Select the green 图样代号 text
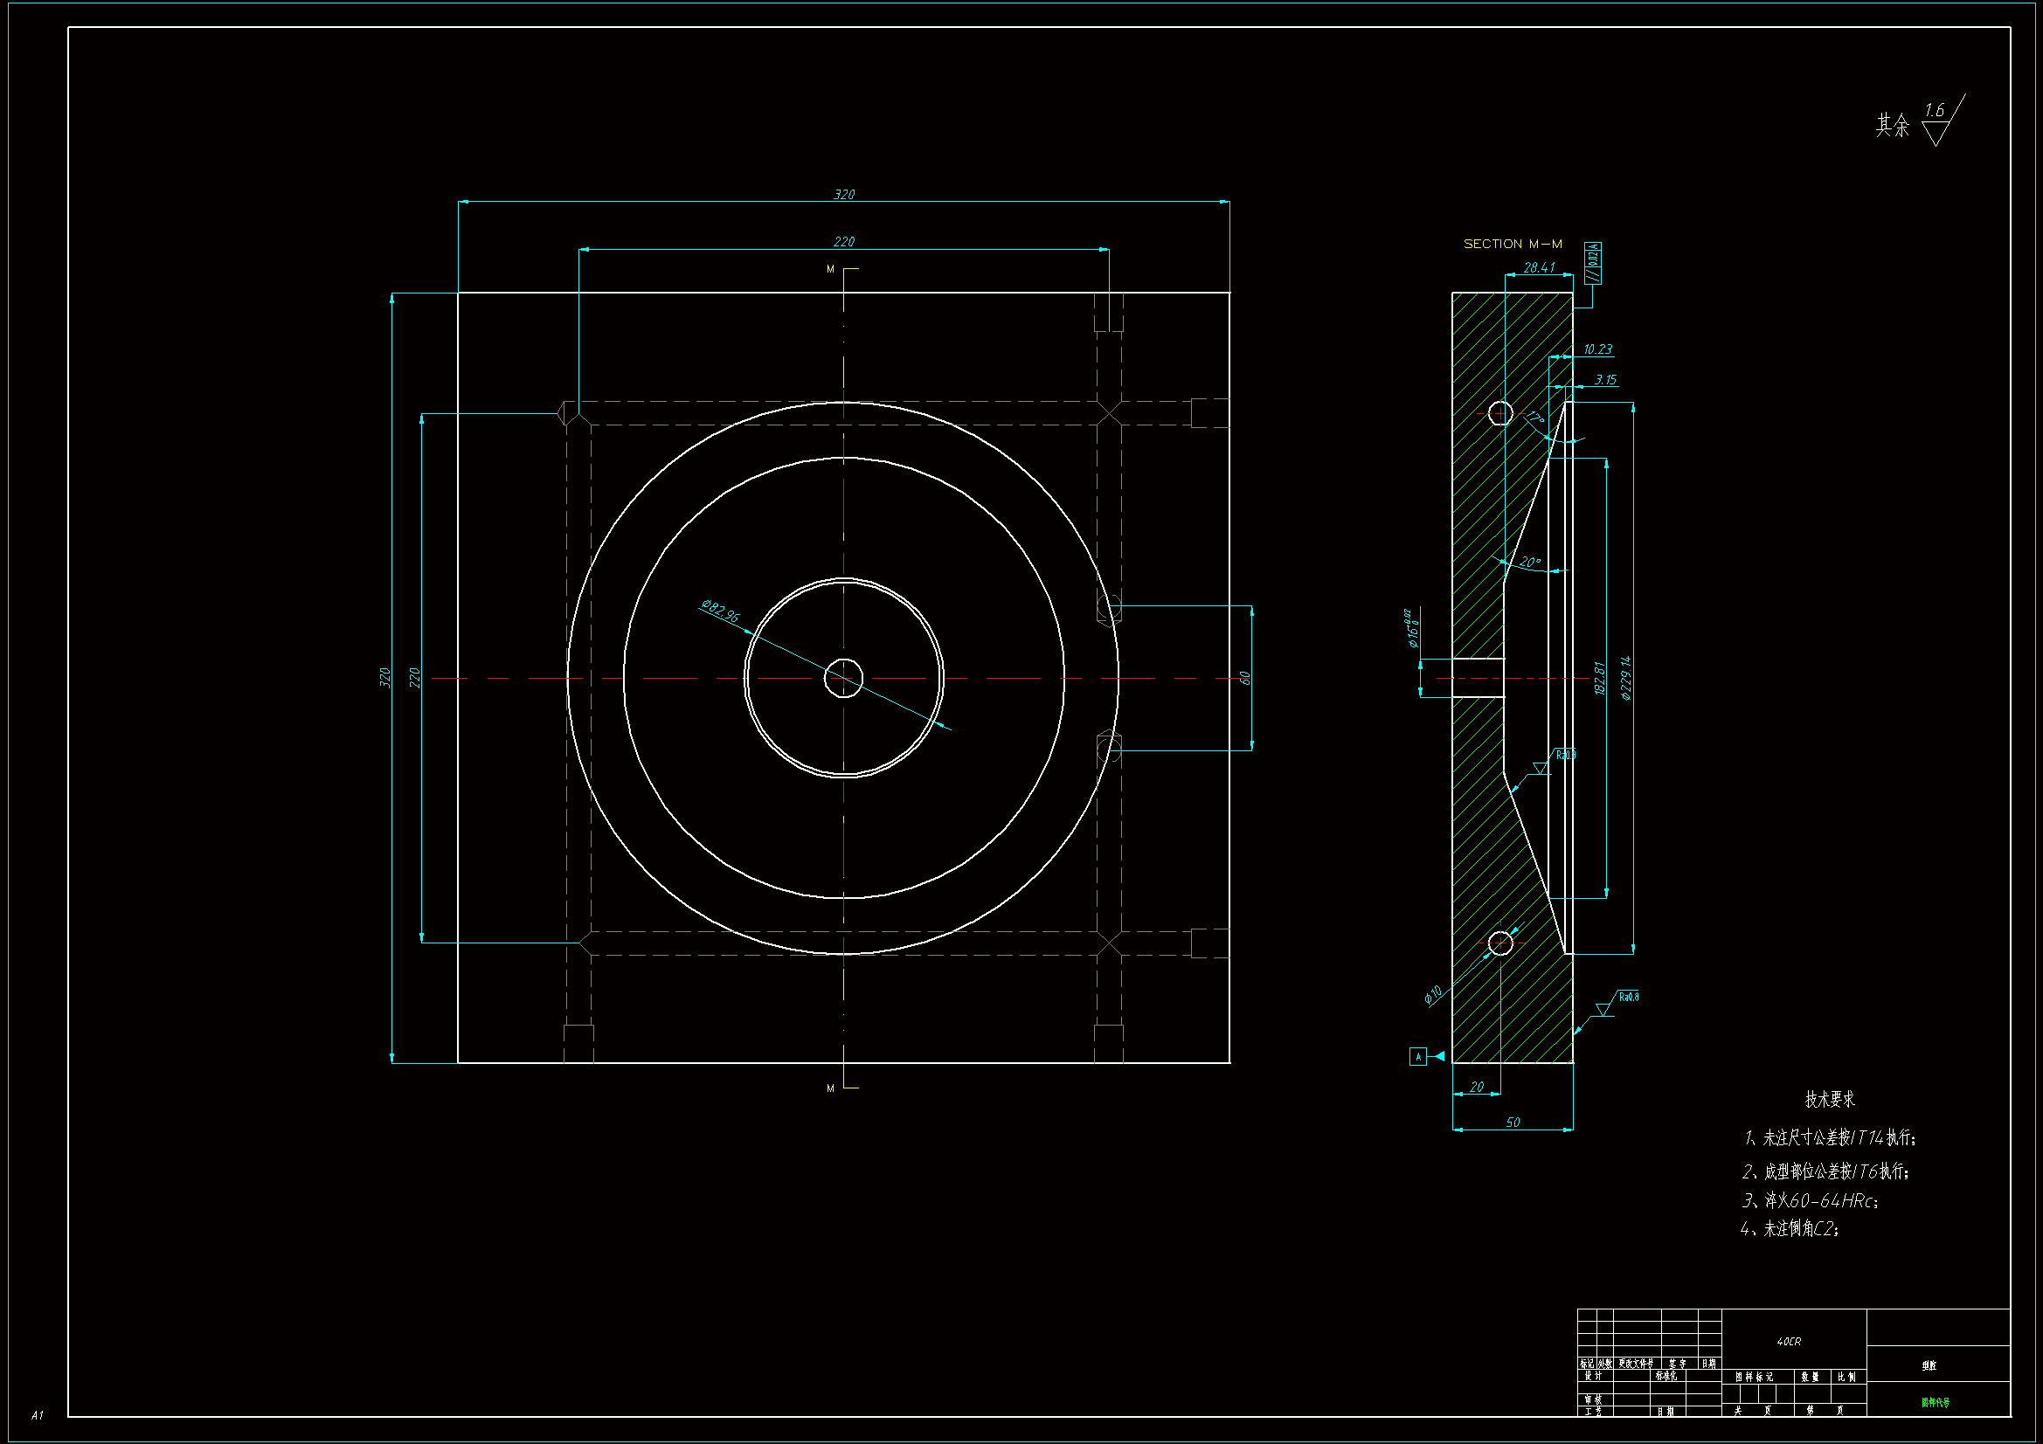The height and width of the screenshot is (1444, 2043). click(1935, 1402)
